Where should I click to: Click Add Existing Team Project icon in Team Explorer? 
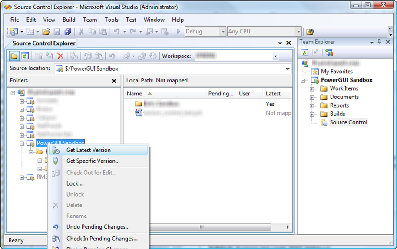329,52
